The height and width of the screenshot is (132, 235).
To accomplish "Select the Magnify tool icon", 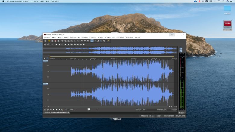I will pos(95,41).
